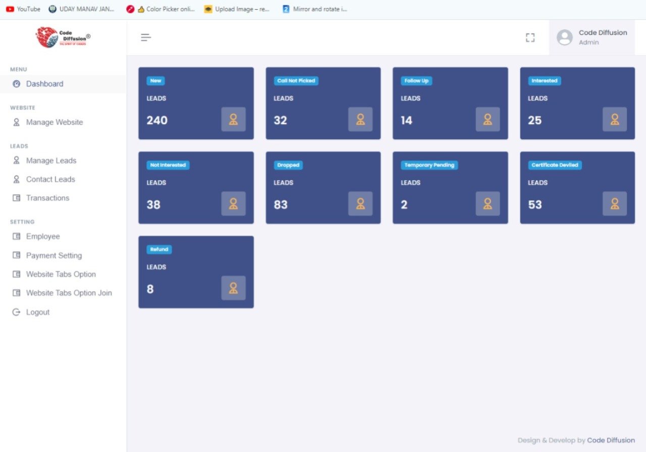Open Dashboard from the sidebar menu
Screen dimensions: 646x452
44,84
